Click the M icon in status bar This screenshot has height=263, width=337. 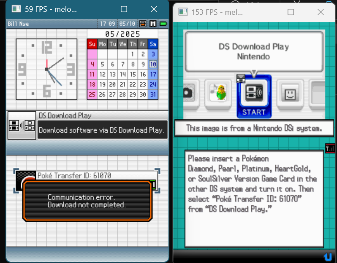tap(153, 24)
